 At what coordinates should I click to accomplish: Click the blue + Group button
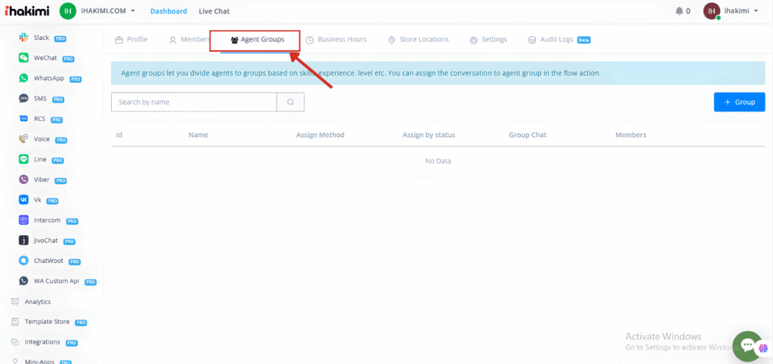739,102
